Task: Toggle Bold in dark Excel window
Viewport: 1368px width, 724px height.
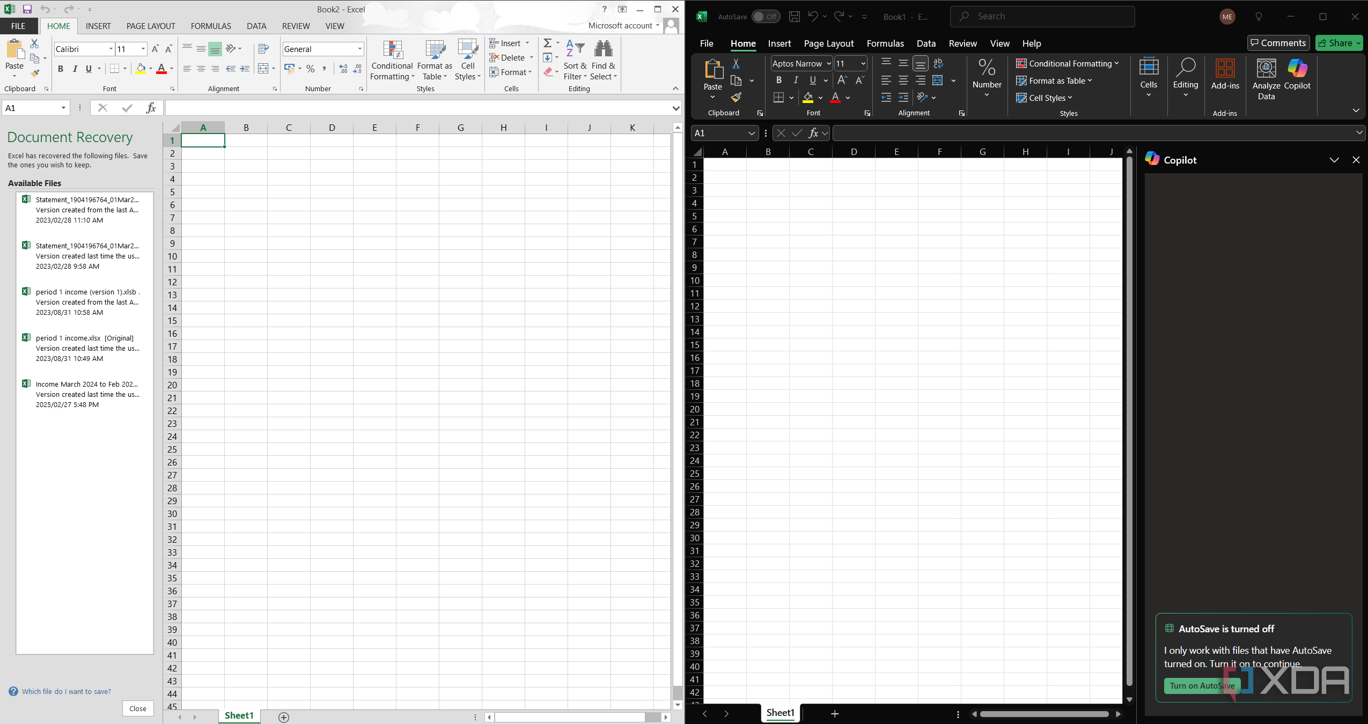Action: [x=779, y=80]
